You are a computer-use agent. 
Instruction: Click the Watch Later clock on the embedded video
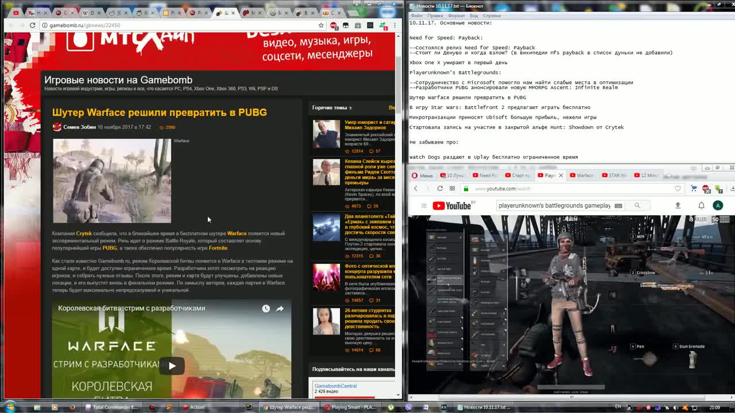pyautogui.click(x=266, y=309)
